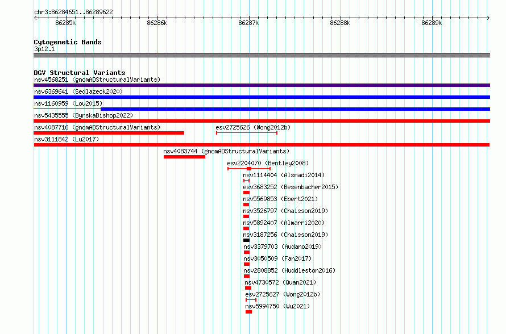Click the black block under nsv3187256

(x=247, y=240)
